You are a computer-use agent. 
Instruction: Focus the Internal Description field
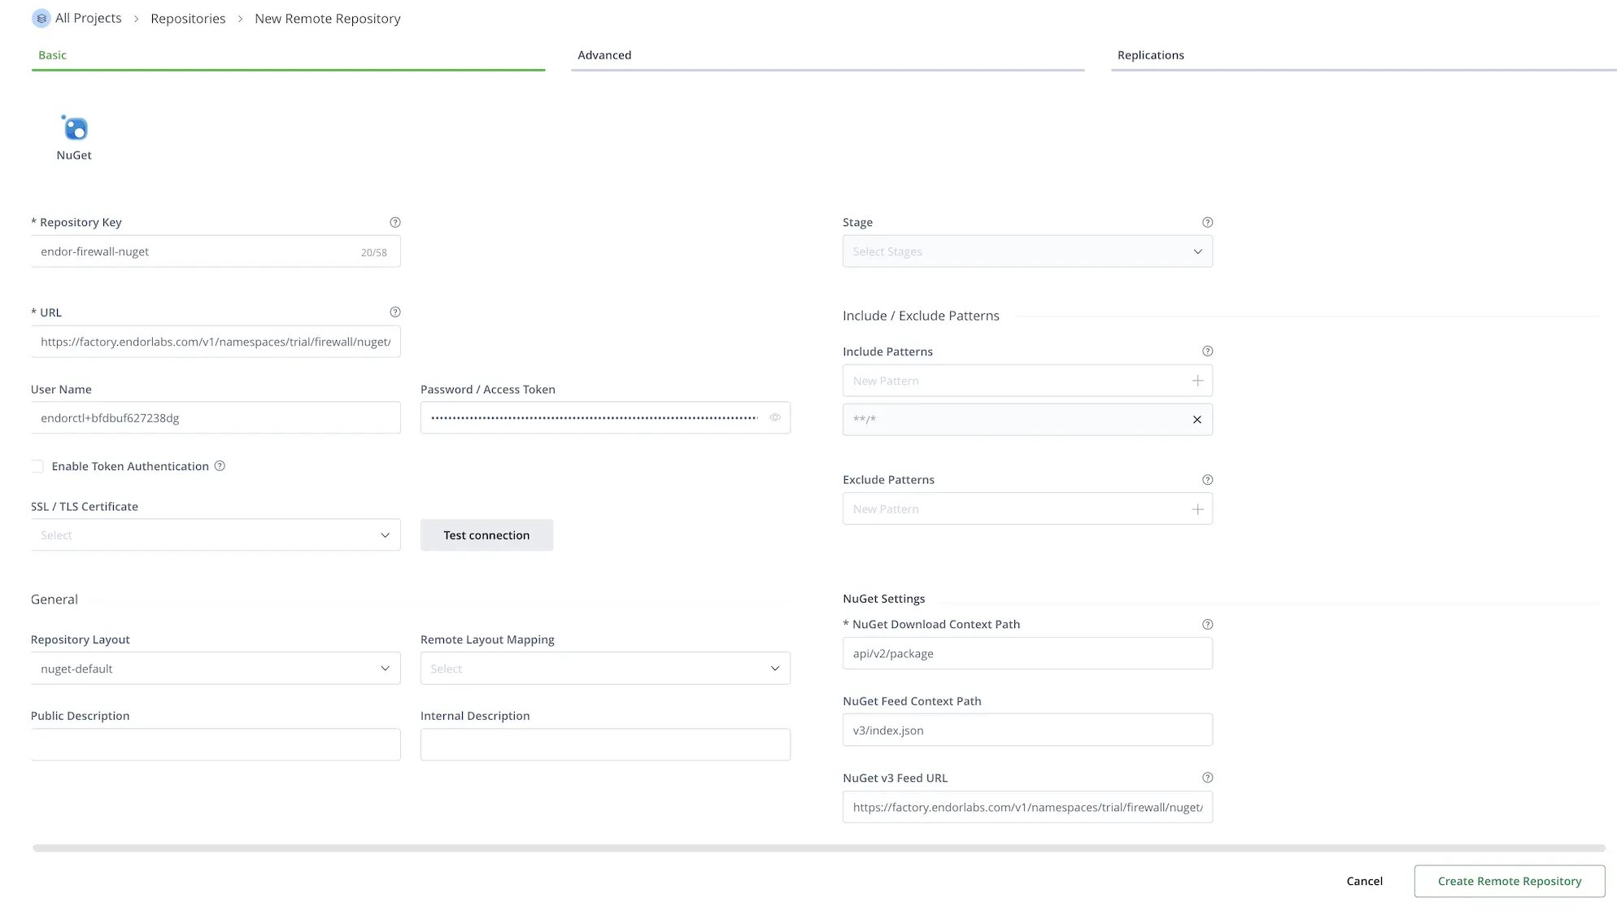605,744
